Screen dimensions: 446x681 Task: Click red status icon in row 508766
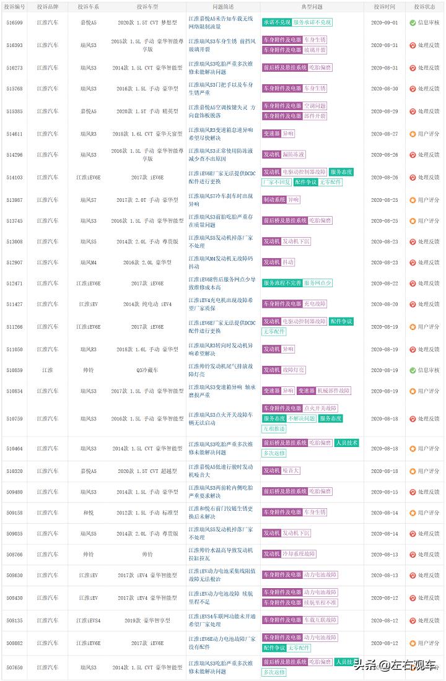click(413, 554)
